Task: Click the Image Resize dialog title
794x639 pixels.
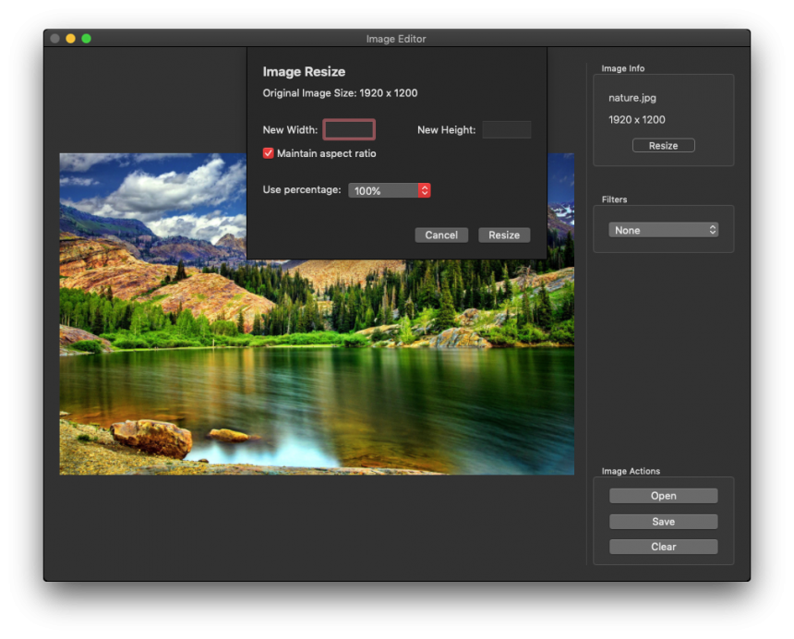Action: click(305, 71)
